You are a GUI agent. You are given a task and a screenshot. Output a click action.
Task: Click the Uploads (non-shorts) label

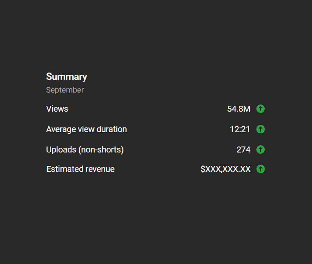pos(85,150)
